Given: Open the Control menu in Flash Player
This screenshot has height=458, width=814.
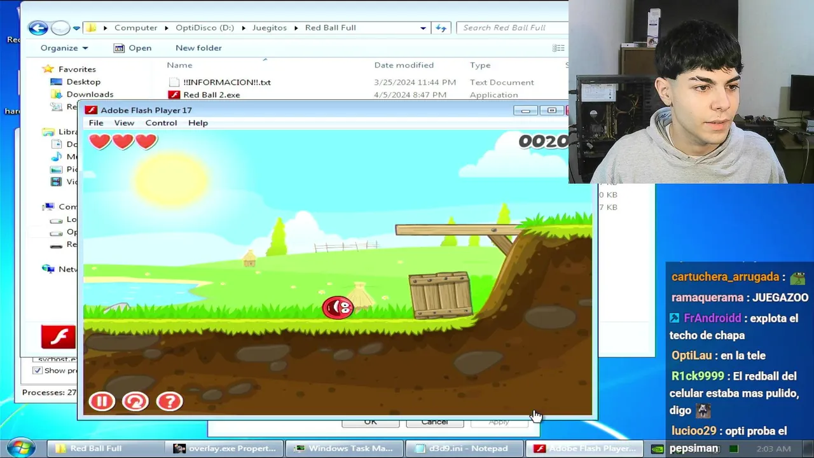Looking at the screenshot, I should point(161,123).
